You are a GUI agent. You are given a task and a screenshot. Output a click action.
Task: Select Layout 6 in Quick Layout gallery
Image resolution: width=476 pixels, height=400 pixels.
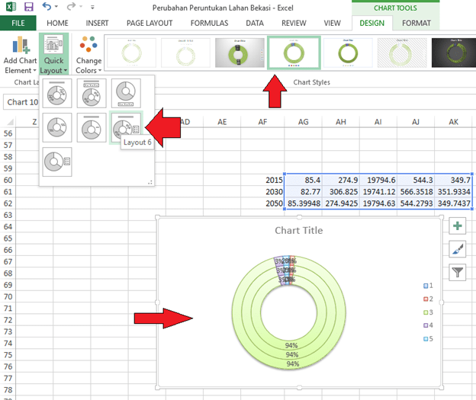coord(125,126)
